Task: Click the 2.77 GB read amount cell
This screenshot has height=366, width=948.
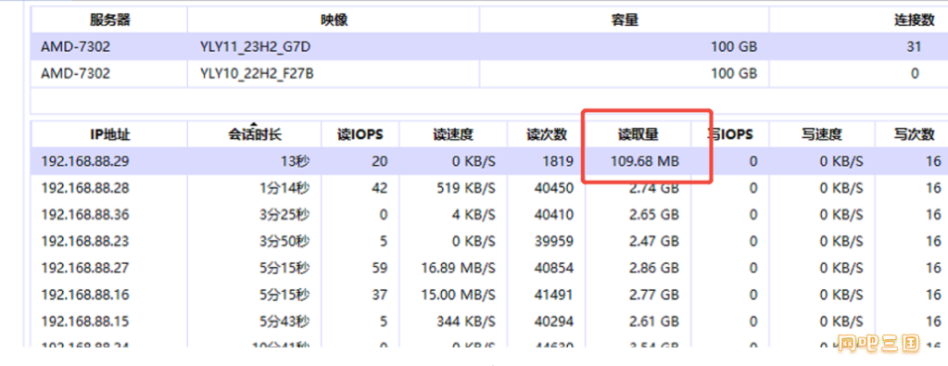Action: click(x=654, y=295)
